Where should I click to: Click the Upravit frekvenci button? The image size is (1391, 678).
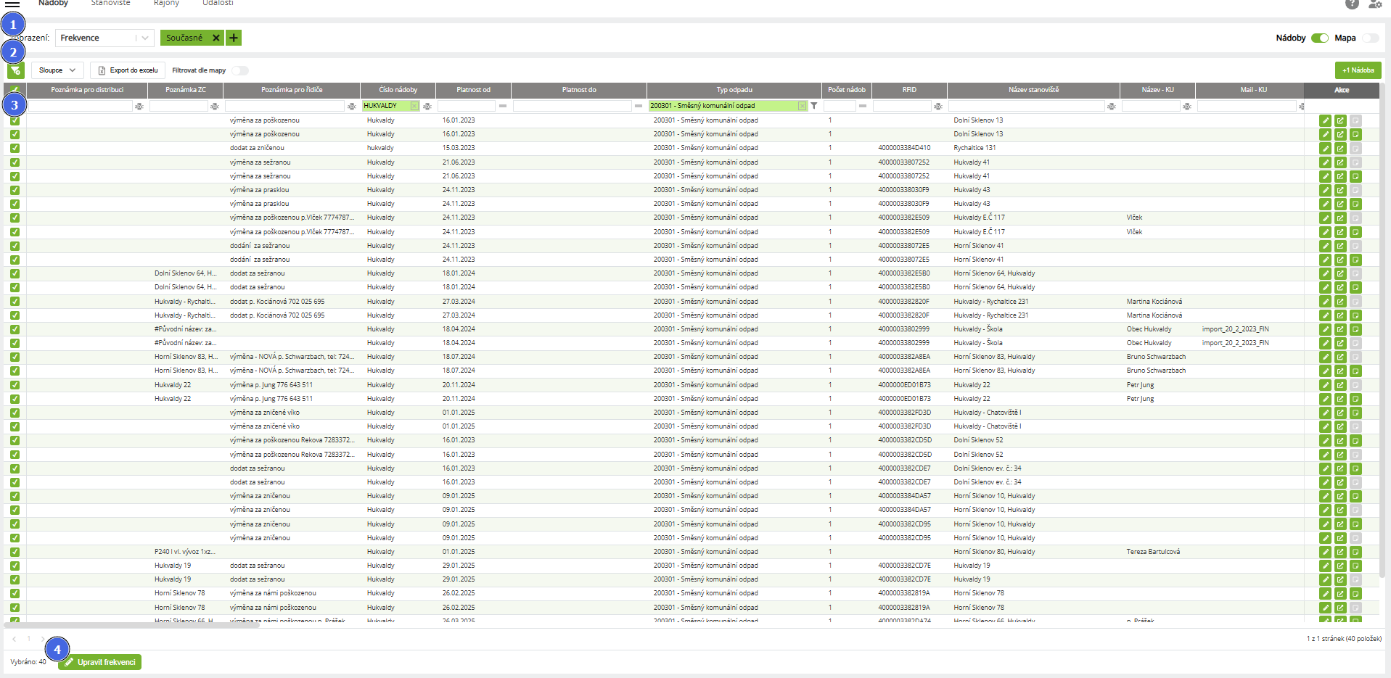(x=99, y=662)
